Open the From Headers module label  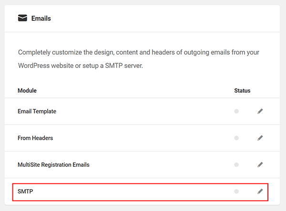tap(35, 138)
